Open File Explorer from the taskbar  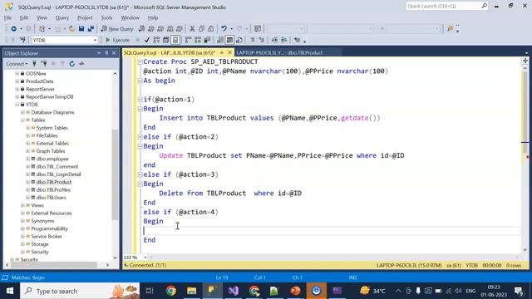click(x=192, y=291)
